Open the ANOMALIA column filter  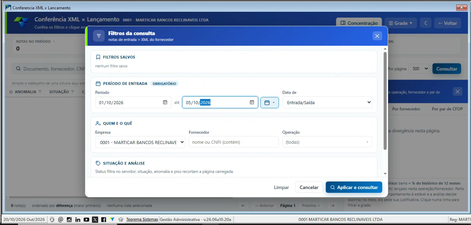40,92
